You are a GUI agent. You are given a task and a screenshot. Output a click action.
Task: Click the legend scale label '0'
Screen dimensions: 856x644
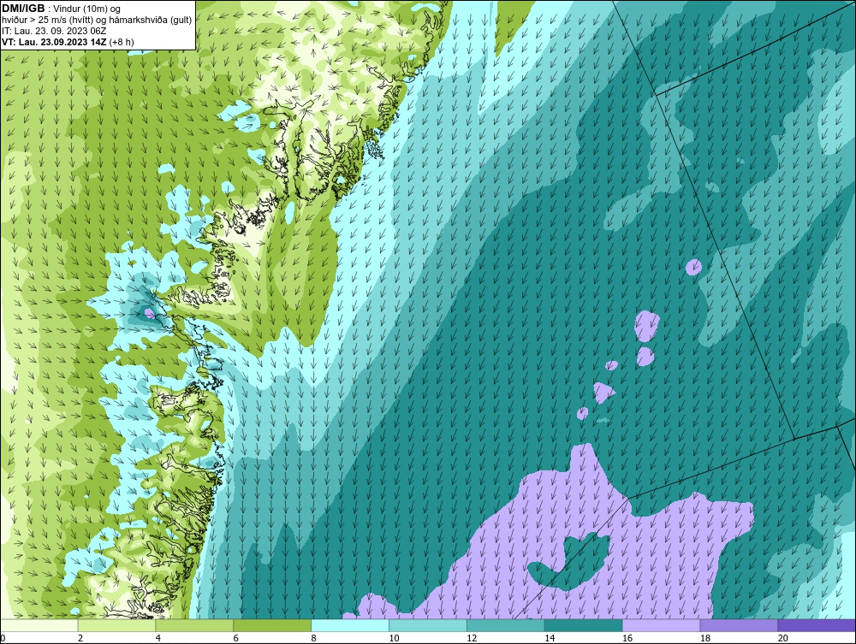3,638
